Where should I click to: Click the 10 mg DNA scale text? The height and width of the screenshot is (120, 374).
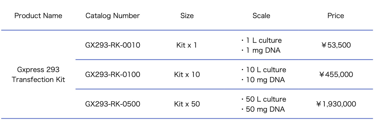tap(265, 80)
